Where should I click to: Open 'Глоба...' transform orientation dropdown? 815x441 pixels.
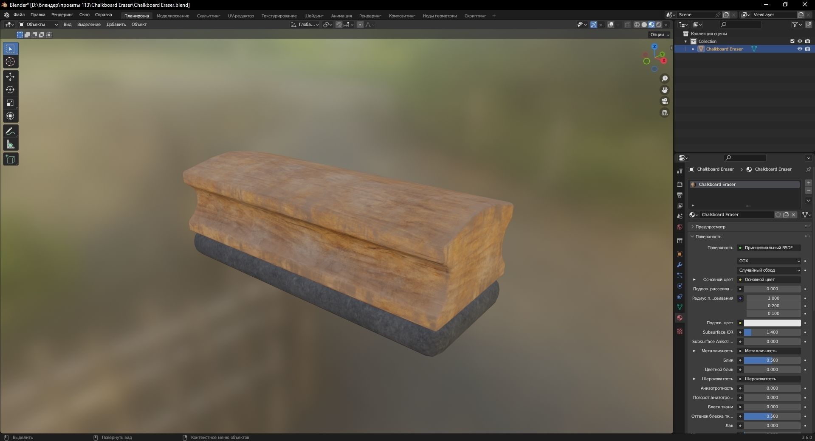(x=305, y=25)
